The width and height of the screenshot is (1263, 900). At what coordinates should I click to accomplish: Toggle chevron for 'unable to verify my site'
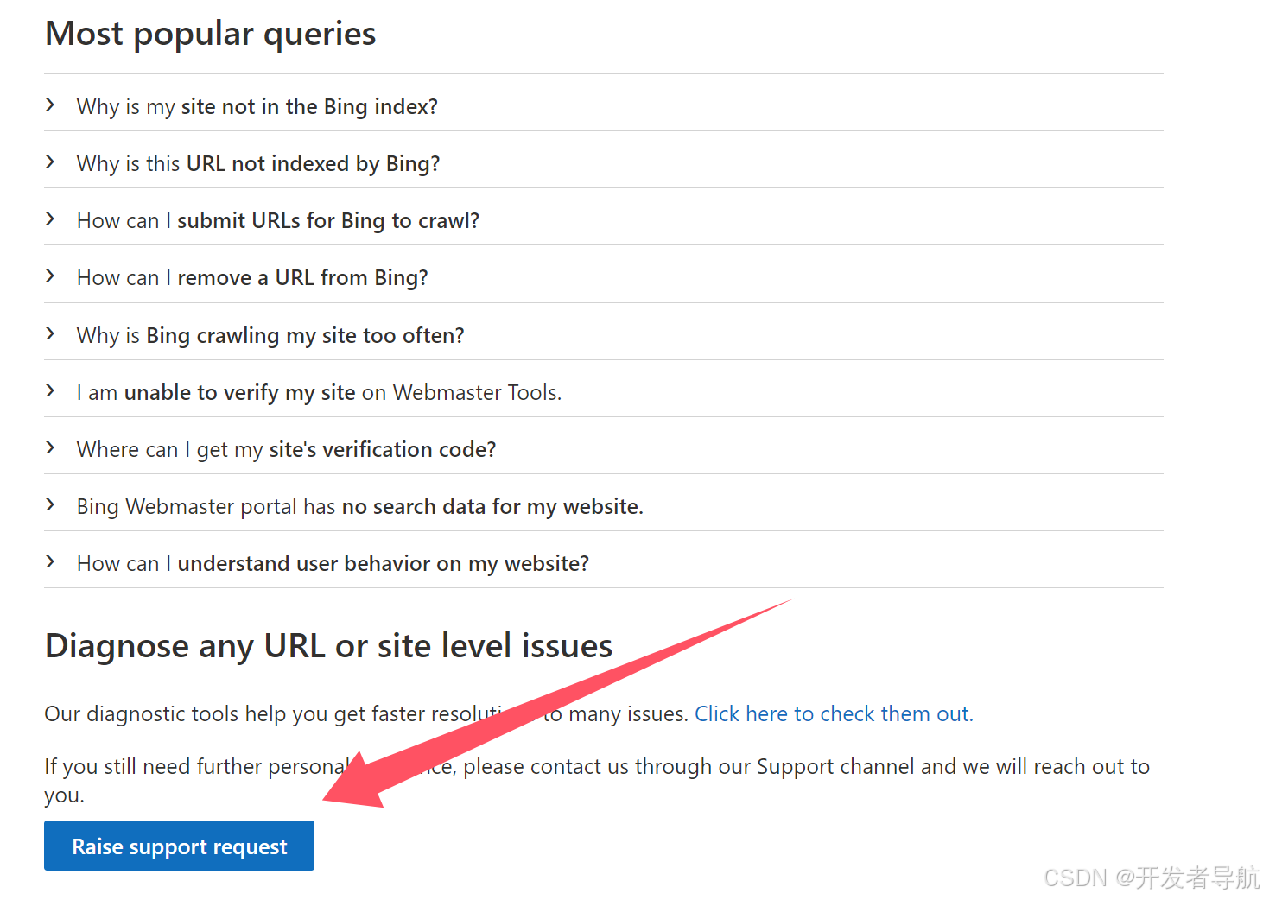(x=51, y=391)
